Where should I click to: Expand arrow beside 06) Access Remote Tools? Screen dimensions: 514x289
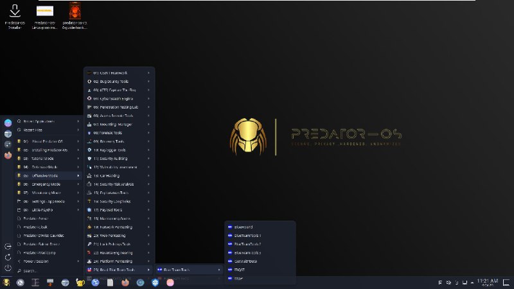coord(148,116)
